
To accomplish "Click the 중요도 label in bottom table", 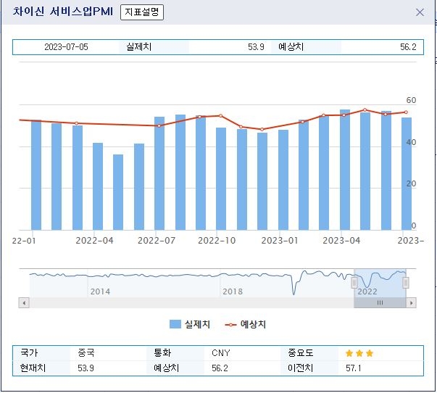I will (301, 353).
